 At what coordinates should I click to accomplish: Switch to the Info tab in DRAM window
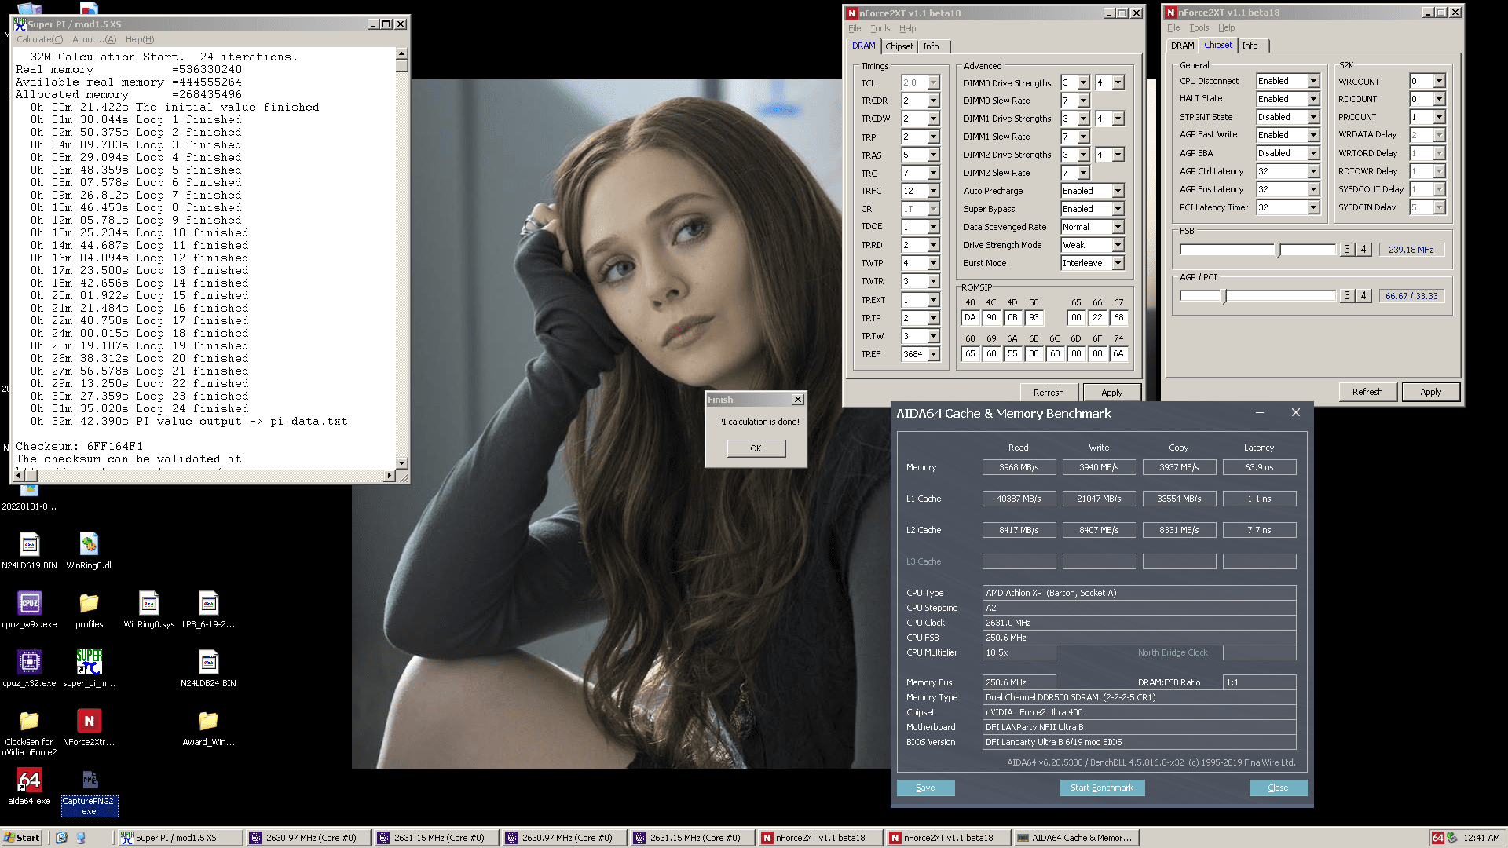click(931, 46)
